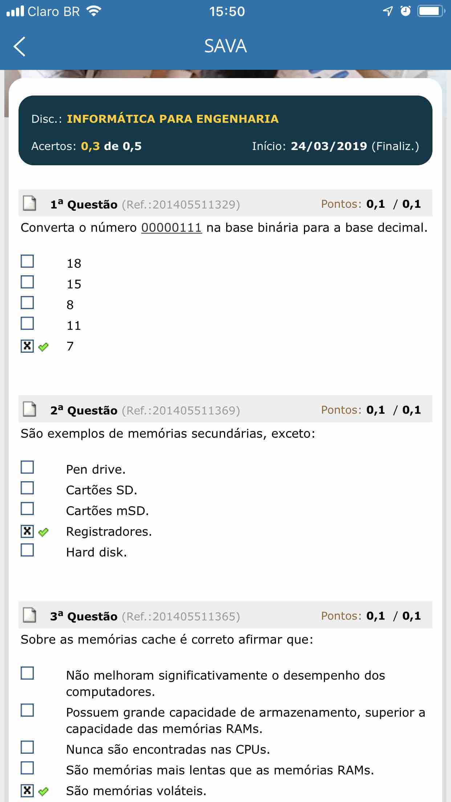The width and height of the screenshot is (451, 802).
Task: Select the Pen drive checkbox
Action: click(27, 467)
